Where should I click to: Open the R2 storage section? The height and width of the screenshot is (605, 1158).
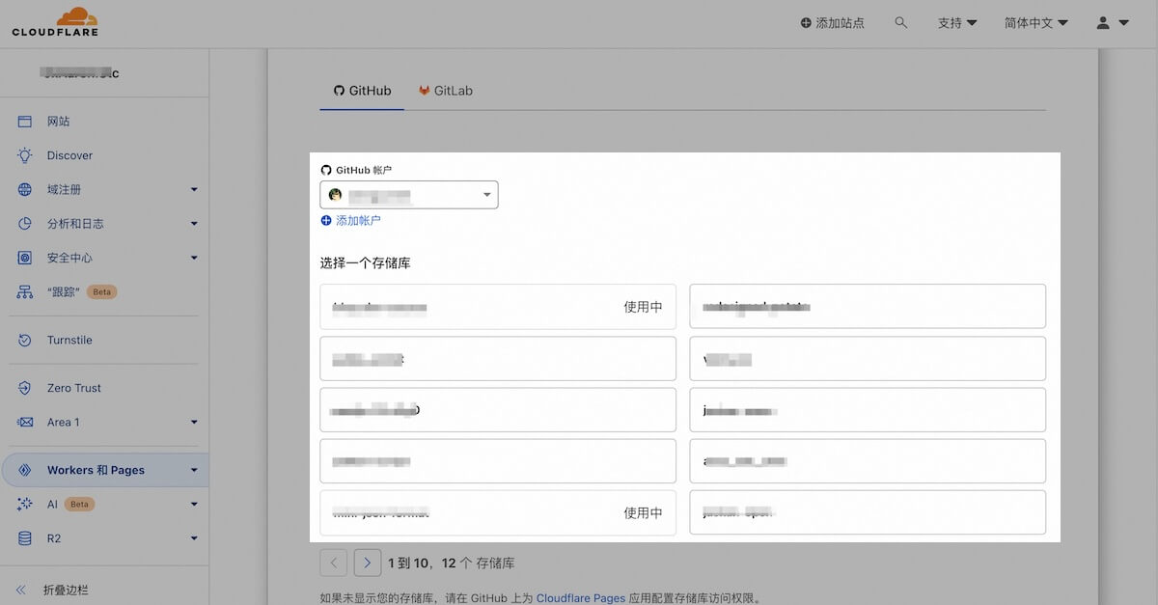[53, 538]
